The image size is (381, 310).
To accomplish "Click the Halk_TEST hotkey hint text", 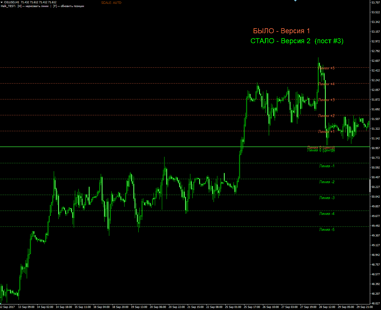I will tap(42, 6).
